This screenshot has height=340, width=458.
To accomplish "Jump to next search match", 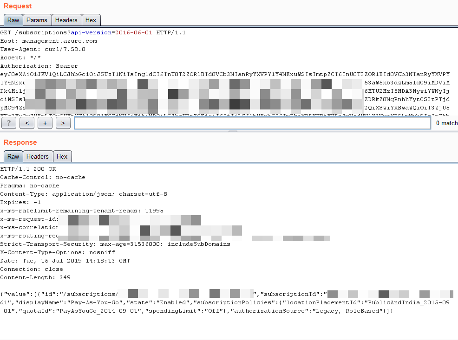I will pyautogui.click(x=63, y=123).
